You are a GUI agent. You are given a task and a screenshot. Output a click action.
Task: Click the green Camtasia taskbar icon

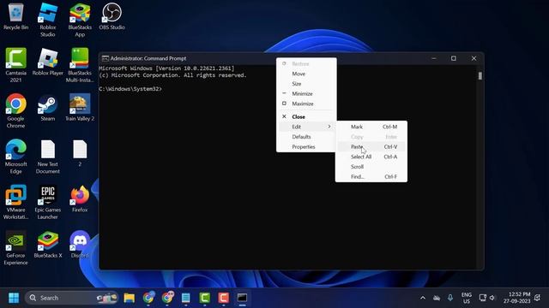204,298
